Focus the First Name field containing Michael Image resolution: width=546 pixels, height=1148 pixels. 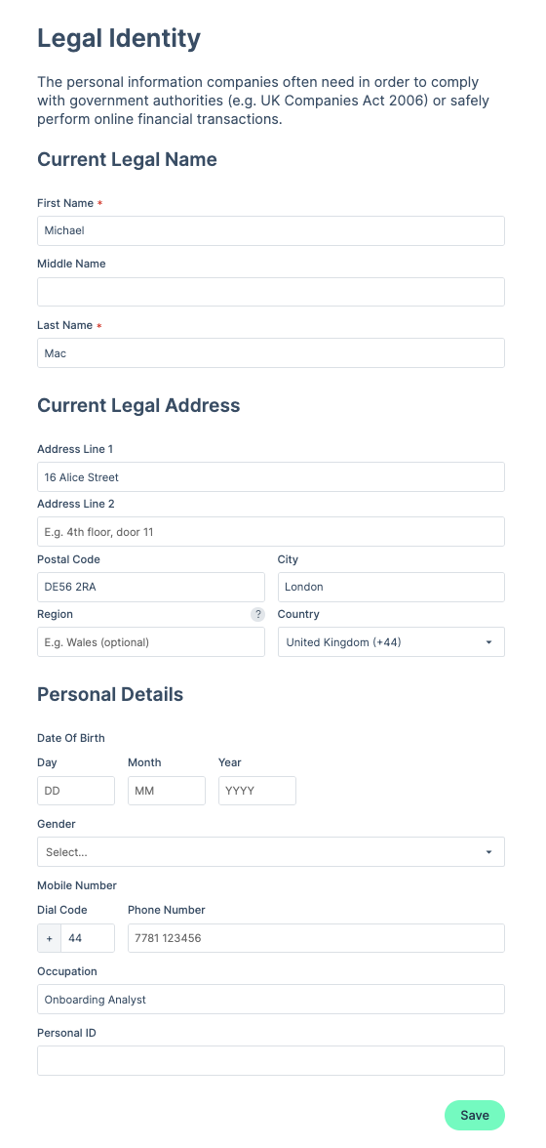tap(270, 230)
